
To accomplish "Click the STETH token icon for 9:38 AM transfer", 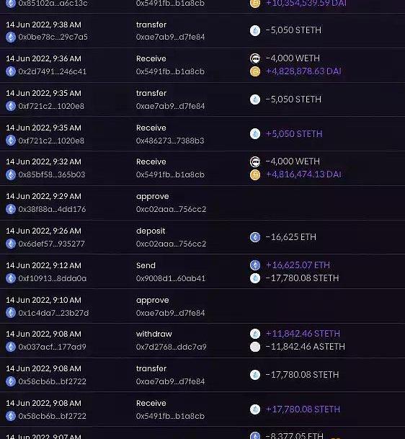I will point(255,30).
